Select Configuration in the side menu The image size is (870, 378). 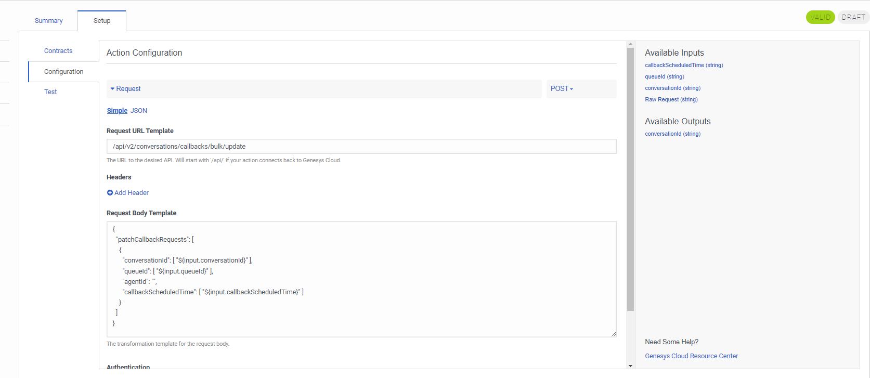click(63, 72)
